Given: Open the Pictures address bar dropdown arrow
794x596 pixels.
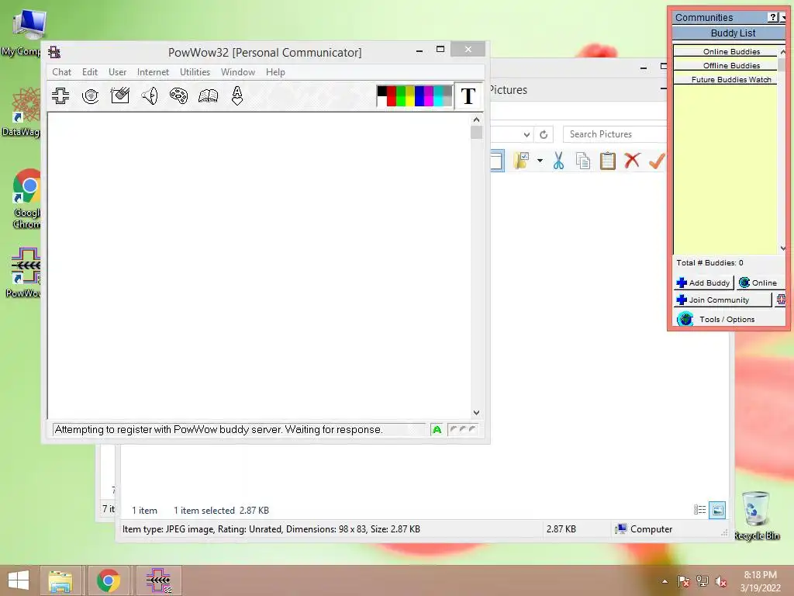Looking at the screenshot, I should [526, 134].
